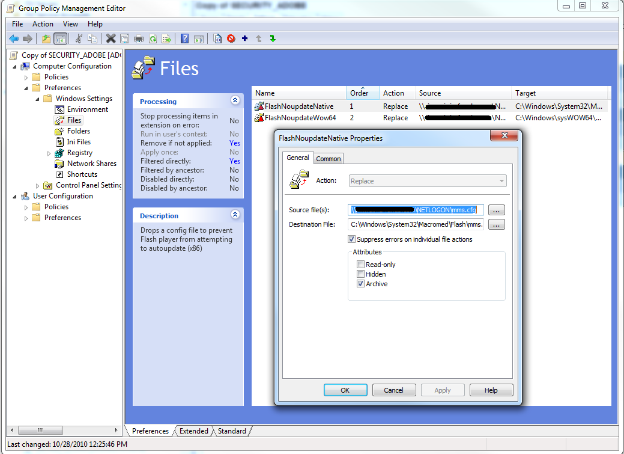The image size is (624, 454).
Task: Expand the Control Panel Settings node arrow
Action: [37, 186]
